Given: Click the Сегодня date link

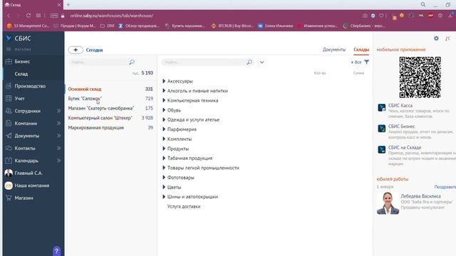Looking at the screenshot, I should (94, 50).
